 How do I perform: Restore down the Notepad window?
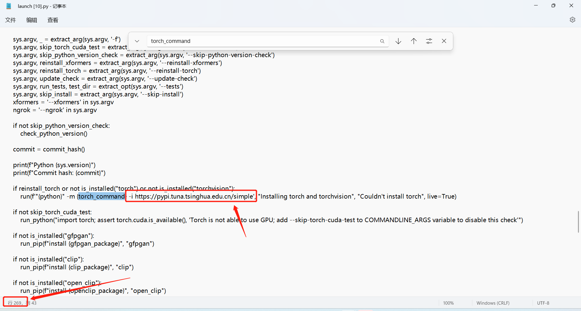coord(553,6)
